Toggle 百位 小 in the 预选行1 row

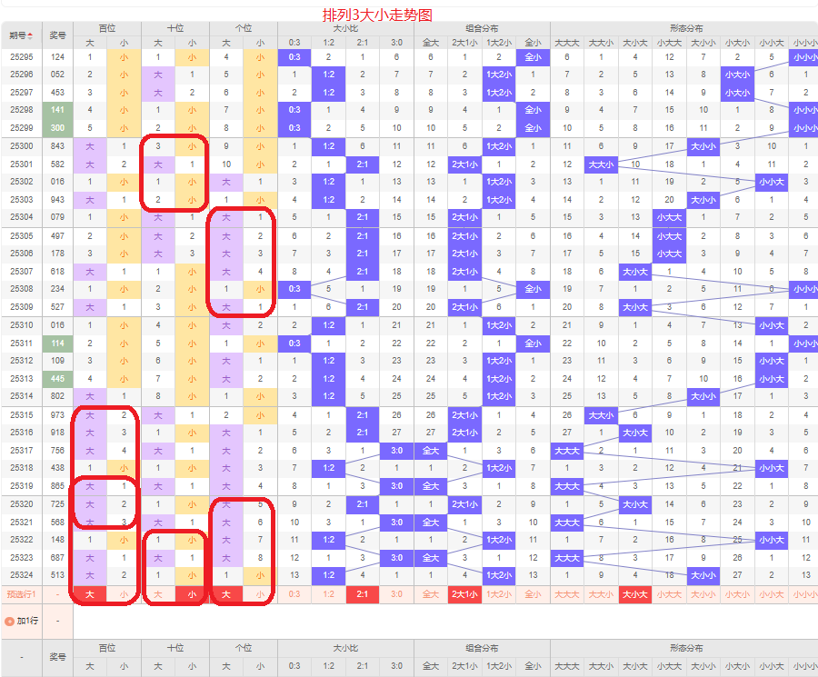(x=124, y=594)
